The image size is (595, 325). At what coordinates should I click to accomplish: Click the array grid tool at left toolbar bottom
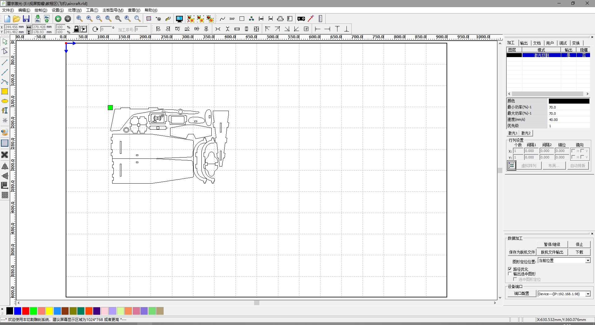5,195
